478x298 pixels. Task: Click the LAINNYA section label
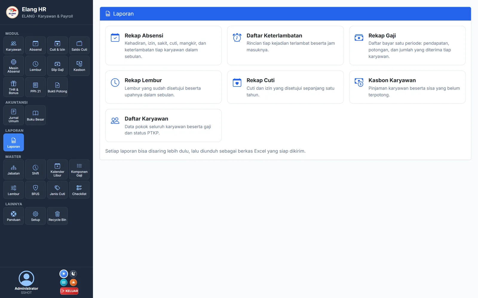tap(14, 204)
